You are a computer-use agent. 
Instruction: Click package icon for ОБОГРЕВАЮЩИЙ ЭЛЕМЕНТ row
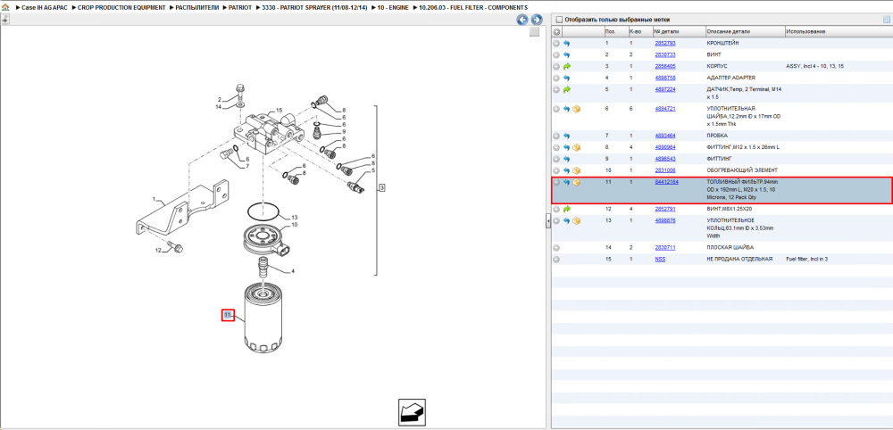[576, 170]
